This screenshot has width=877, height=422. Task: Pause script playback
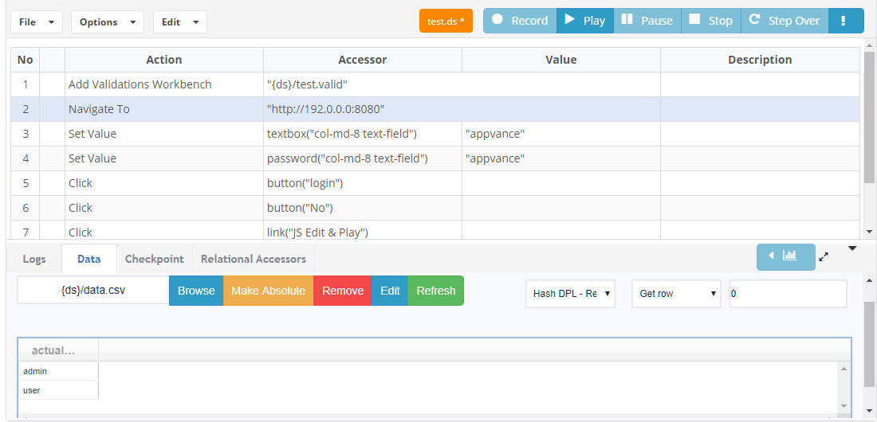click(x=647, y=21)
